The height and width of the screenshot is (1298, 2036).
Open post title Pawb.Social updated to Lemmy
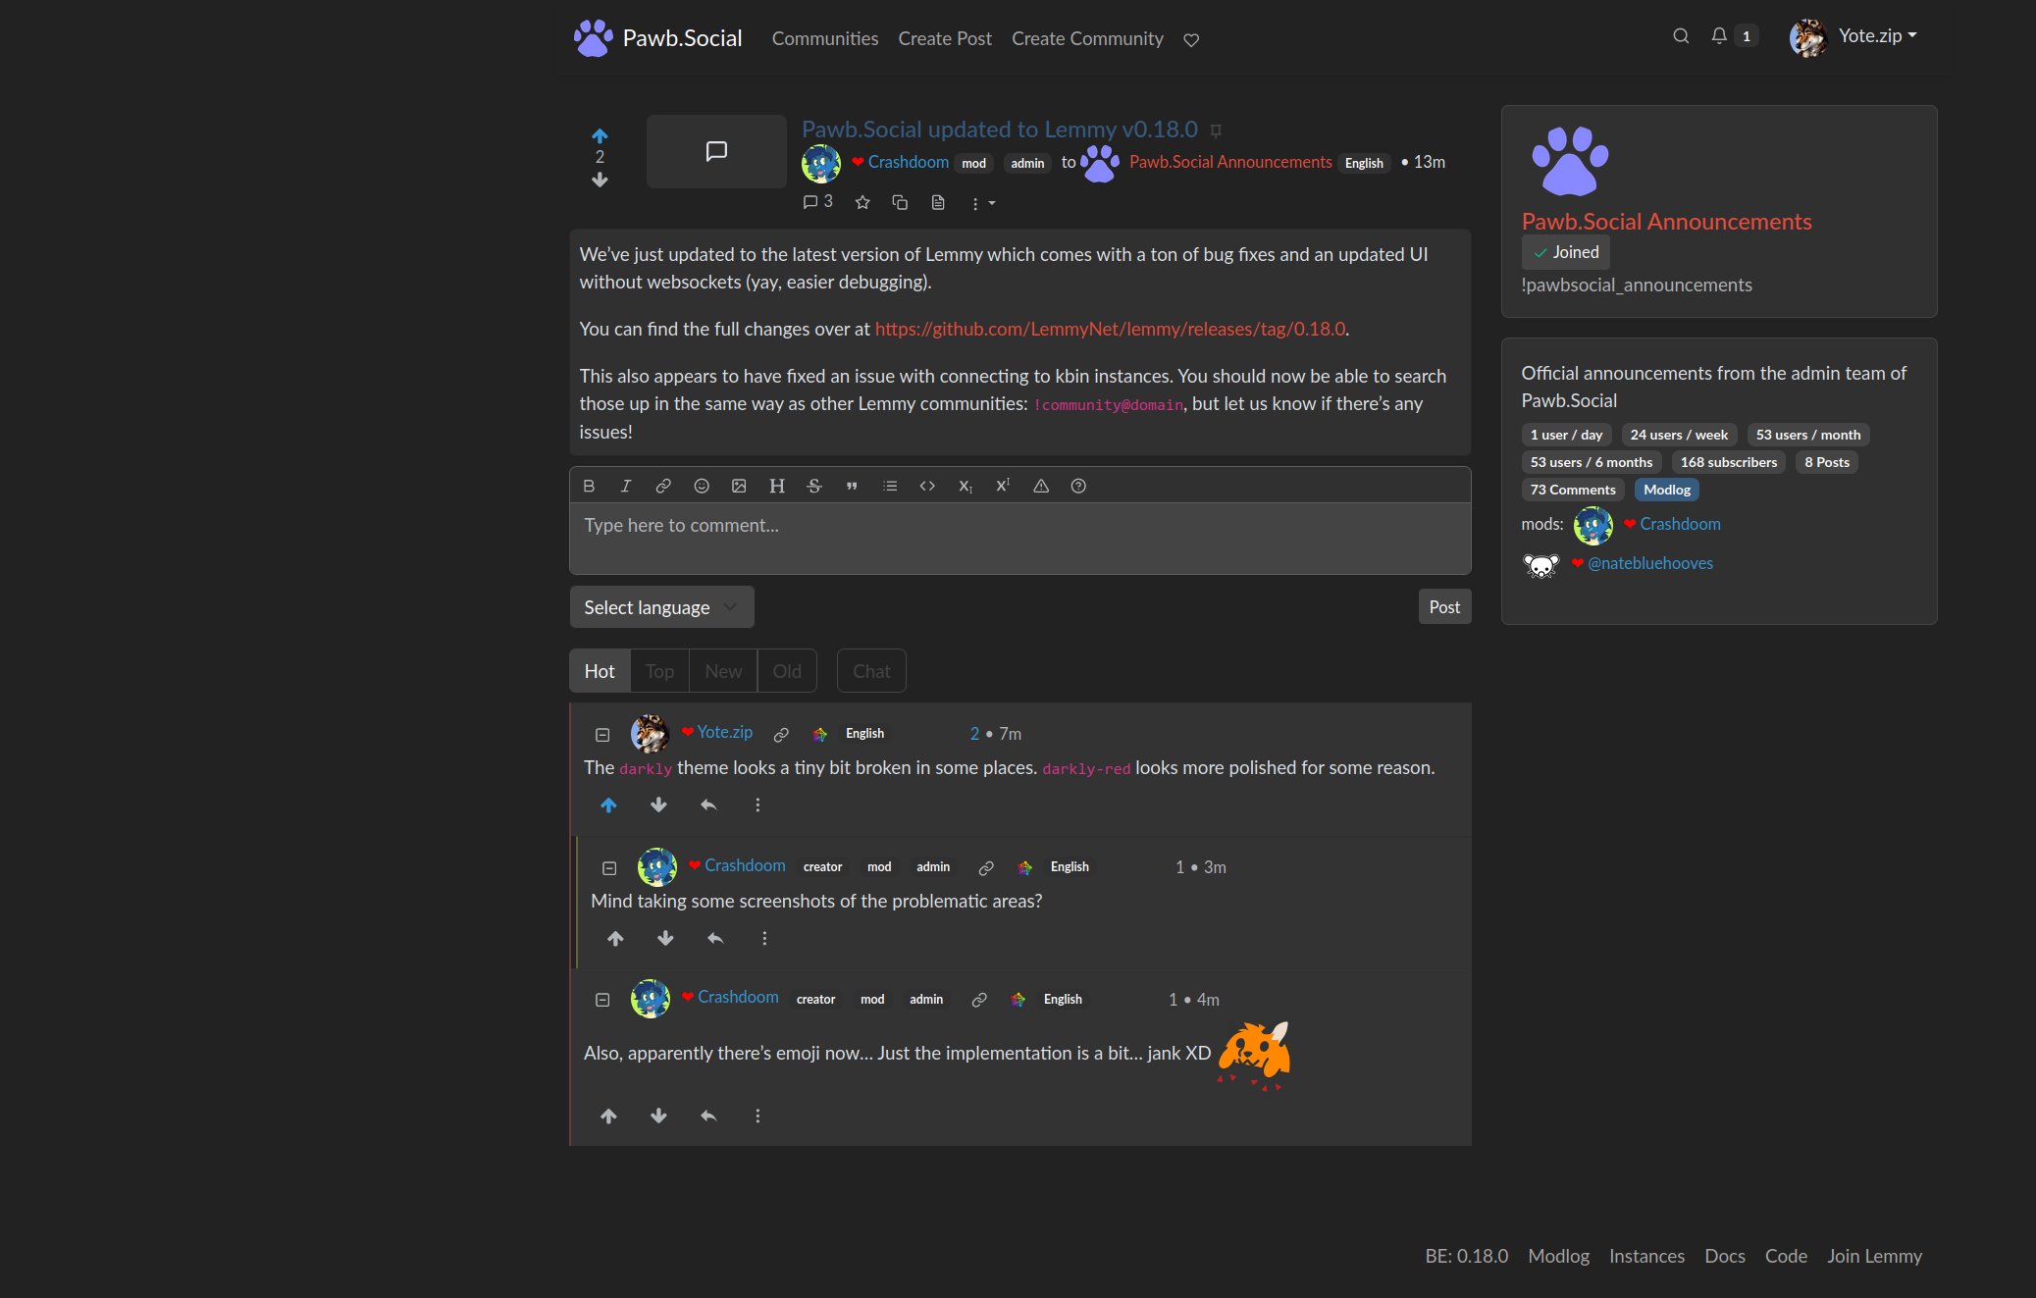(1000, 129)
